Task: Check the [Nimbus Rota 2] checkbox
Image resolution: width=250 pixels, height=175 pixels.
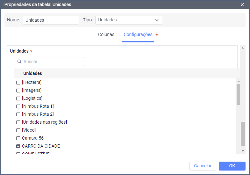Action: pos(18,114)
